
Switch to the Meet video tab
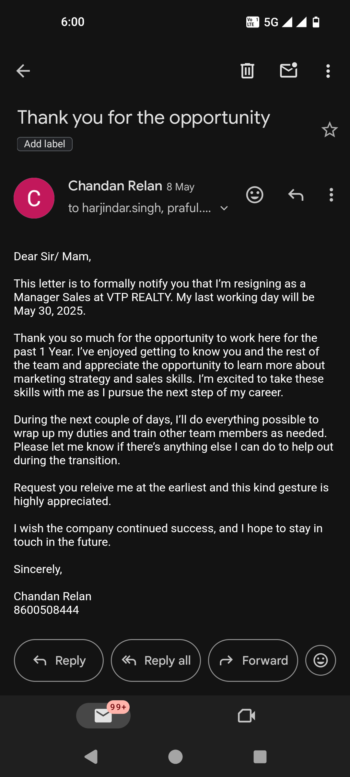coord(246,715)
